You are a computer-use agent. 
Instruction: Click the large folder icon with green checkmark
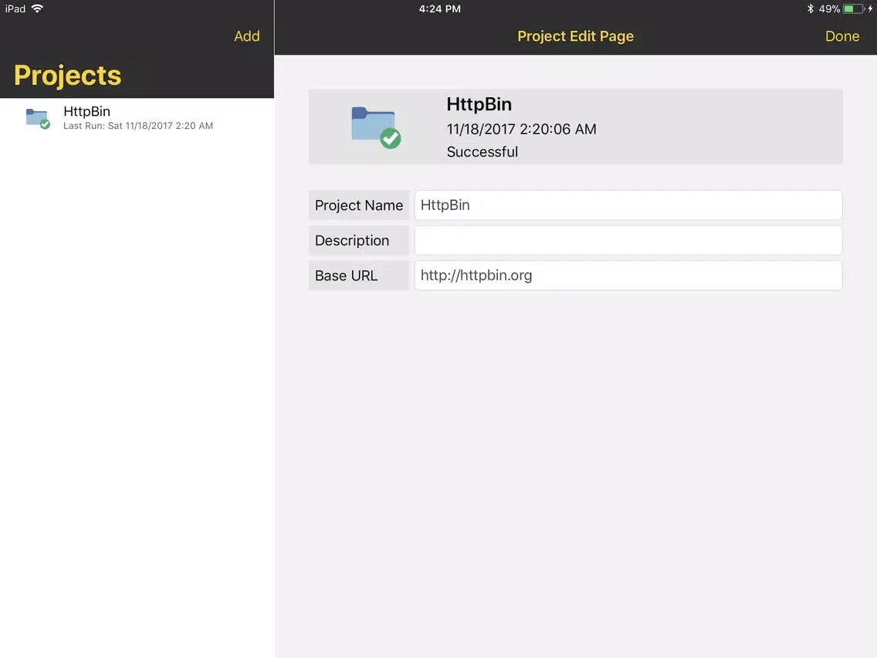tap(376, 127)
